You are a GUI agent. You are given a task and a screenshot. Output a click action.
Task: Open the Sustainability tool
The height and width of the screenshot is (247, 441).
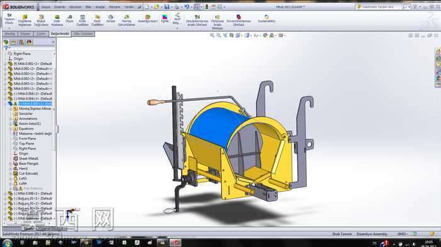[x=266, y=19]
